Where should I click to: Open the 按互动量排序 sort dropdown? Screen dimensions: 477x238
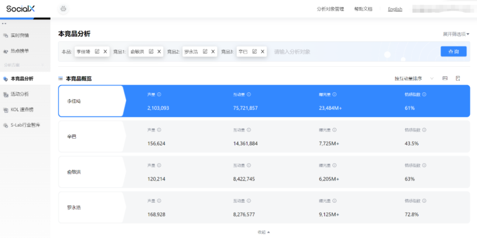[414, 78]
